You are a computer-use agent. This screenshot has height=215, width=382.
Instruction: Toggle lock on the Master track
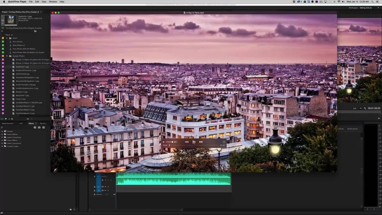pyautogui.click(x=95, y=194)
